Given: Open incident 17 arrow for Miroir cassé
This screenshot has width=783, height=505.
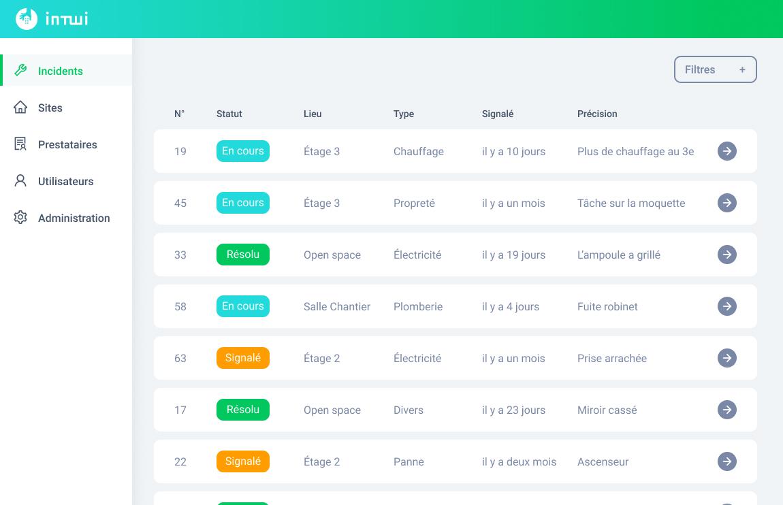Looking at the screenshot, I should tap(727, 410).
